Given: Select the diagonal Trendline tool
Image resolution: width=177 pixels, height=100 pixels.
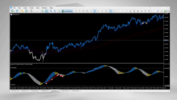Looking at the screenshot, I should click(126, 11).
